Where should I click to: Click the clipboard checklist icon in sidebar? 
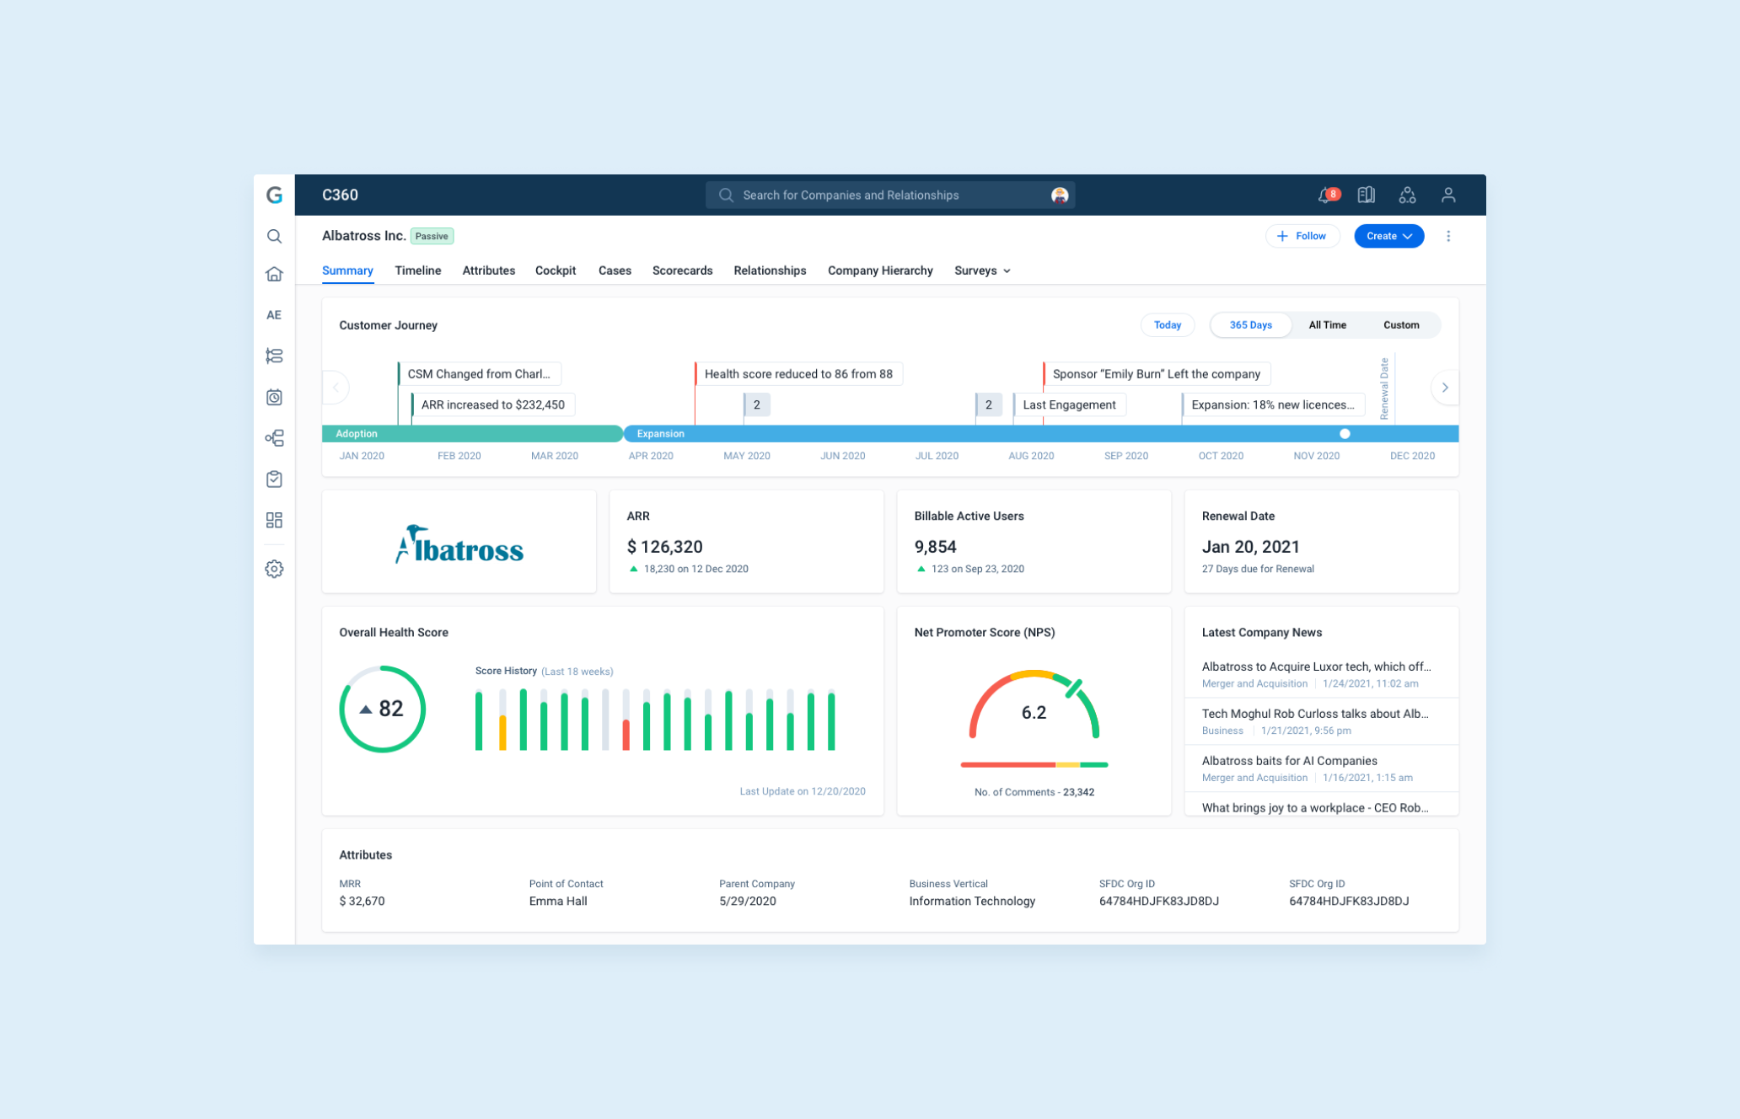pos(274,479)
